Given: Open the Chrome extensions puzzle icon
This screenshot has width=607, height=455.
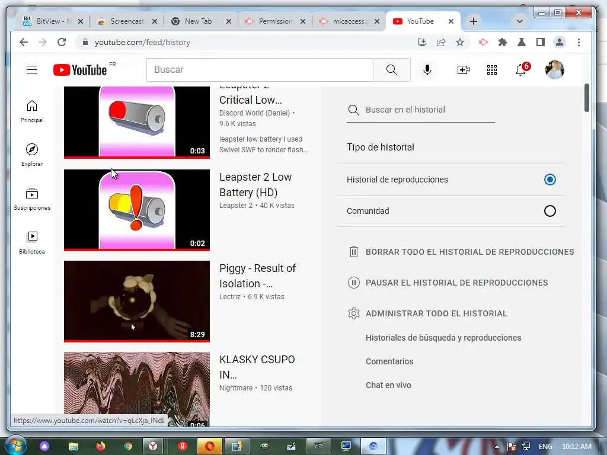Looking at the screenshot, I should (x=503, y=42).
